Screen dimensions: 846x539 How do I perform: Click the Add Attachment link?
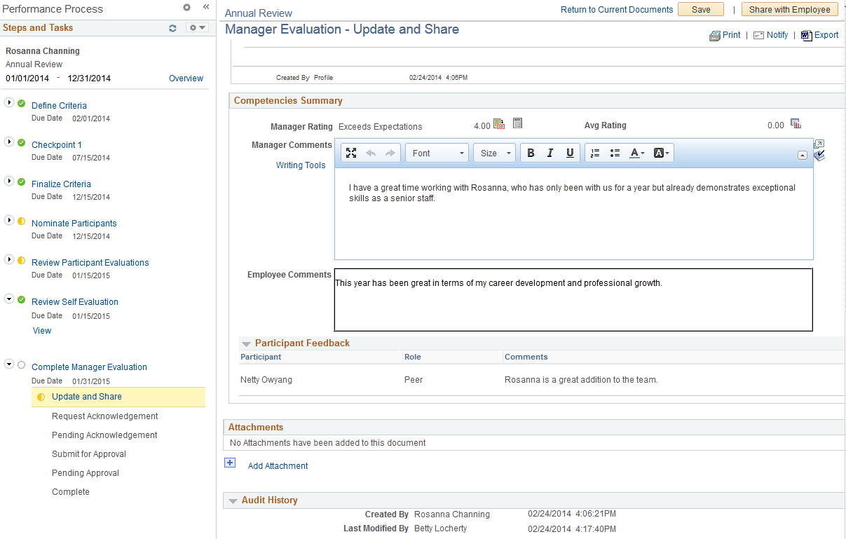(x=278, y=466)
